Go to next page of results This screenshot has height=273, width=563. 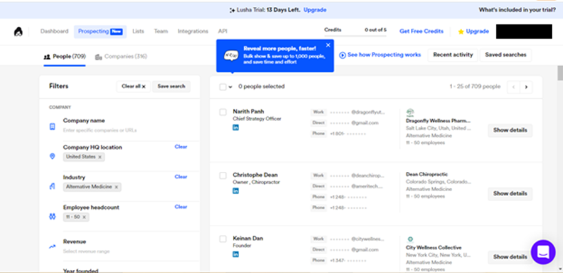click(x=526, y=87)
